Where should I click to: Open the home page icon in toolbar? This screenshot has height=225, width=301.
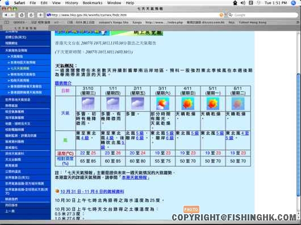22,15
